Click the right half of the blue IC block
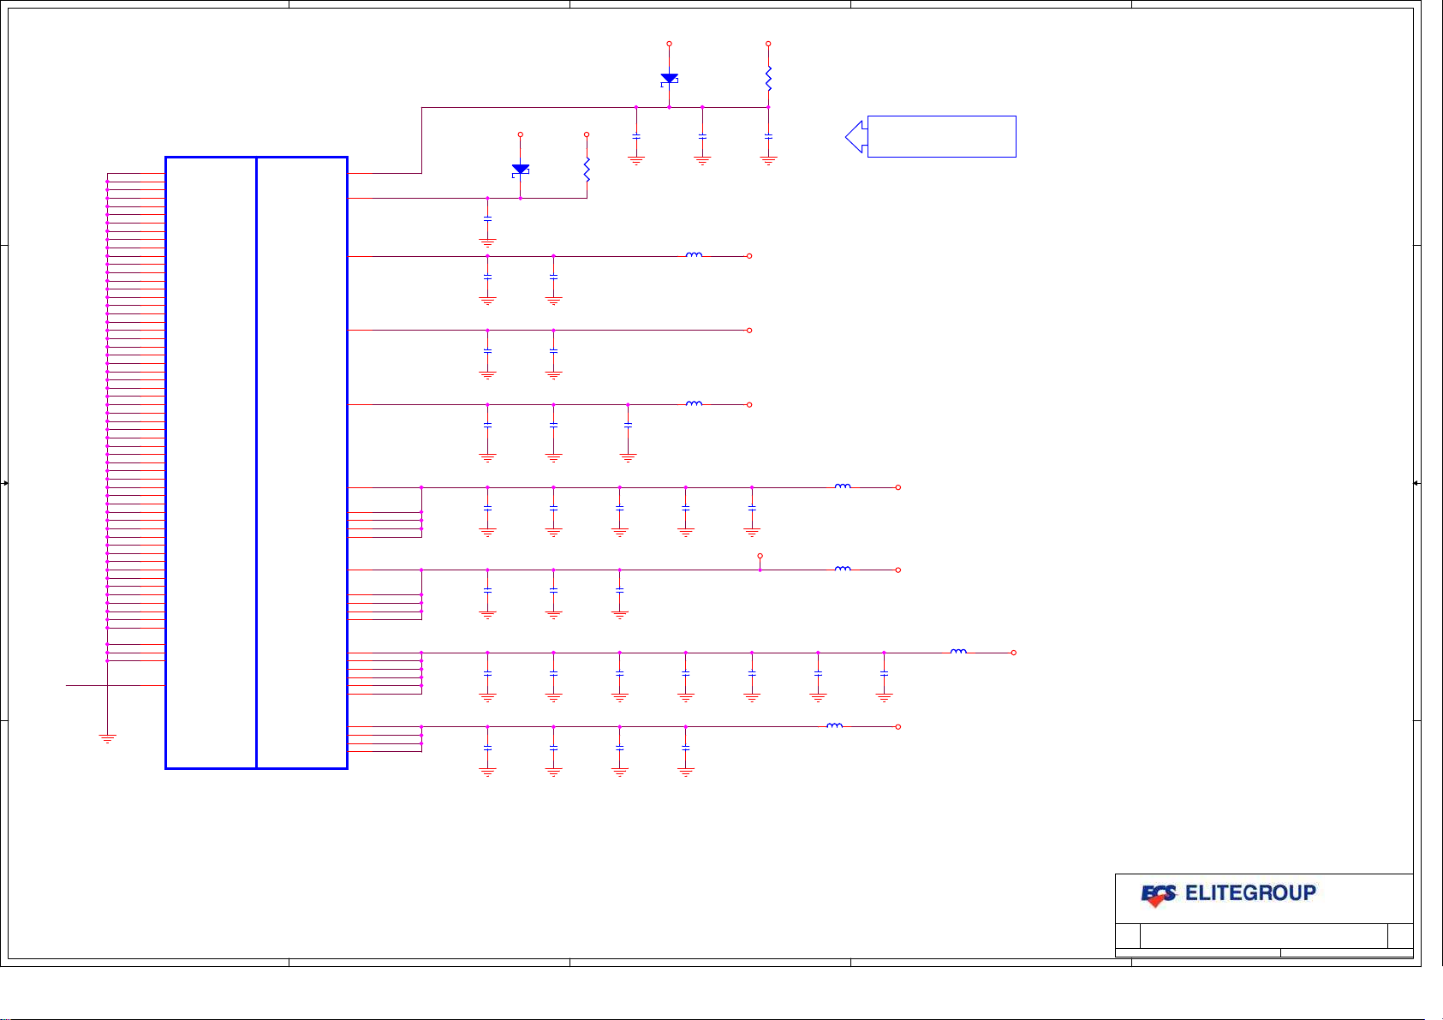This screenshot has height=1020, width=1443. pyautogui.click(x=302, y=462)
